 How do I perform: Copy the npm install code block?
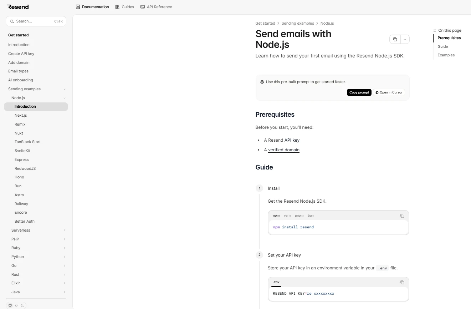pyautogui.click(x=402, y=216)
